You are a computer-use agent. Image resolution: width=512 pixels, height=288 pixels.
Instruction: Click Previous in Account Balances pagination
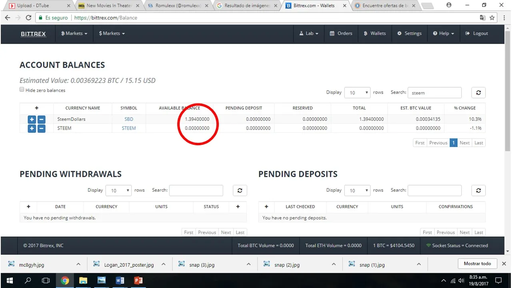pyautogui.click(x=438, y=143)
